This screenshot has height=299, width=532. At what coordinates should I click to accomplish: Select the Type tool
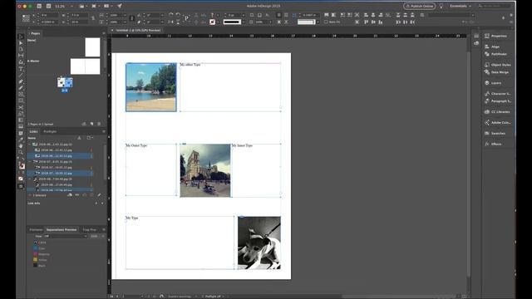click(x=21, y=69)
